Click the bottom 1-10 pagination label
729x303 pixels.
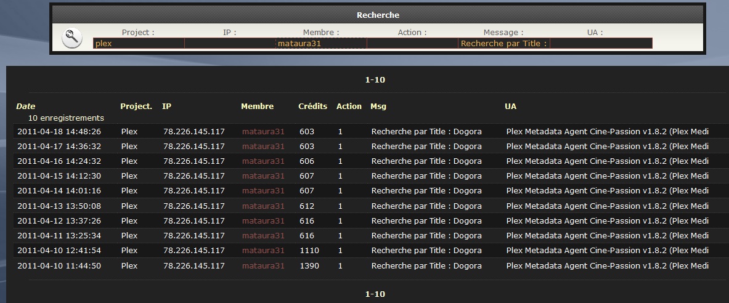click(375, 294)
